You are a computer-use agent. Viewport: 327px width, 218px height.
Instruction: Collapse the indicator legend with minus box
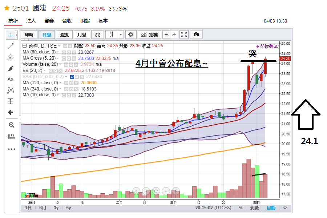tap(24, 46)
